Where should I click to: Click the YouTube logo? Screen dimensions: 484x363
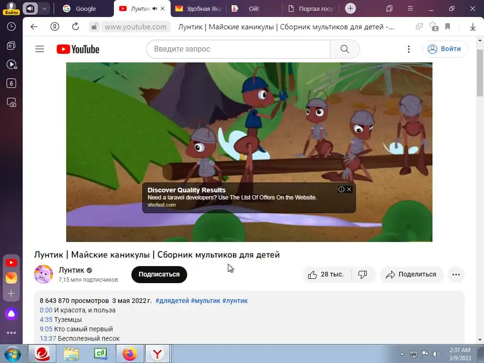click(78, 49)
